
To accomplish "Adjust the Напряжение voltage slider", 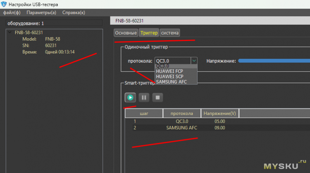I will tap(274, 61).
